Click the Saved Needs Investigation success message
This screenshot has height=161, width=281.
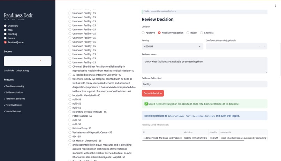click(205, 104)
